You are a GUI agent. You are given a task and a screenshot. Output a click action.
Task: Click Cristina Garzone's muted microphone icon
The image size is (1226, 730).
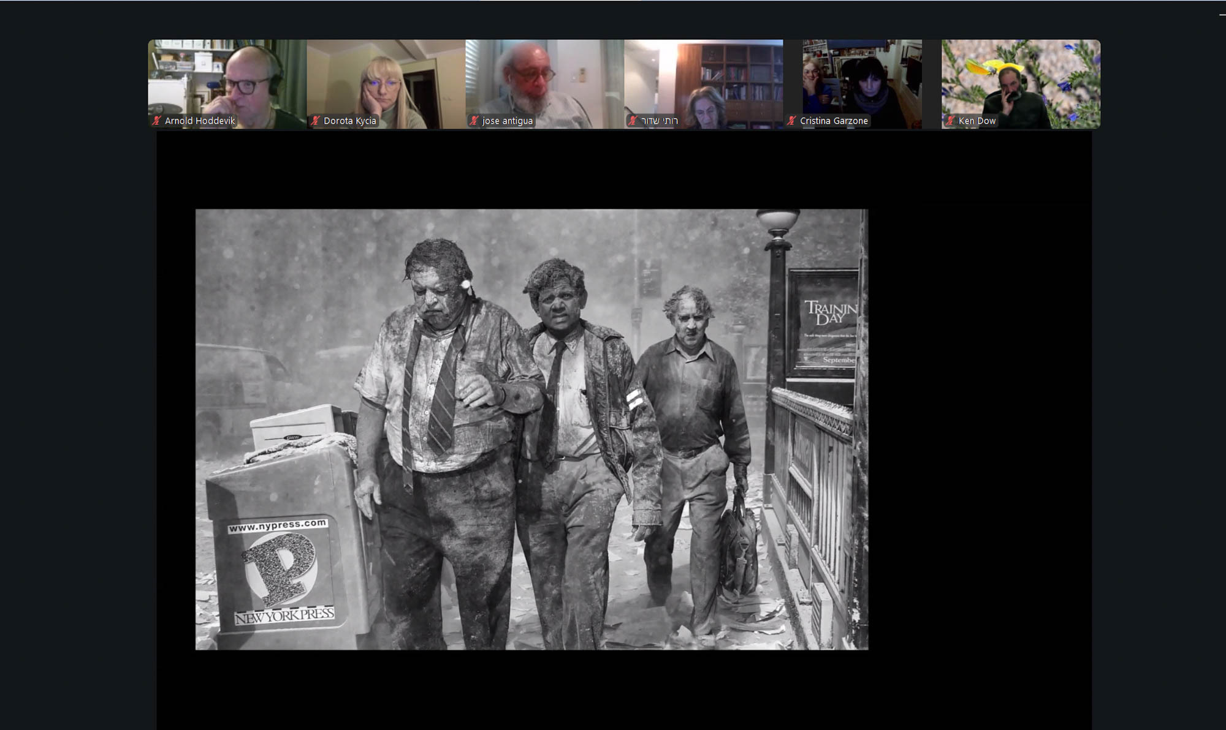(x=792, y=121)
